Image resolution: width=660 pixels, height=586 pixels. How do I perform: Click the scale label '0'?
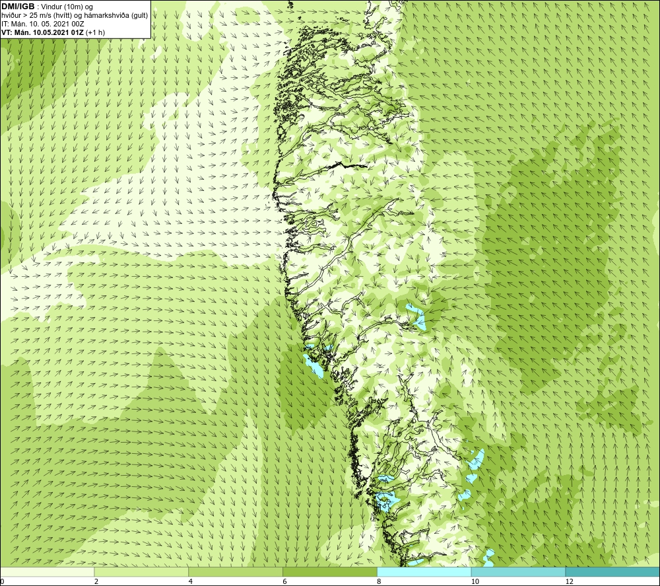tap(2, 582)
